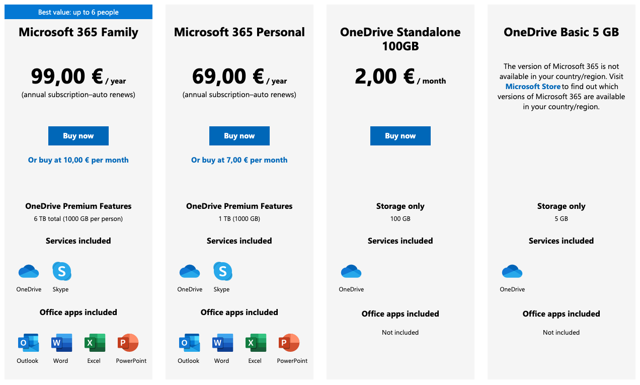The image size is (640, 385).
Task: Select the Skype icon under Microsoft 365 Personal
Action: [x=222, y=271]
